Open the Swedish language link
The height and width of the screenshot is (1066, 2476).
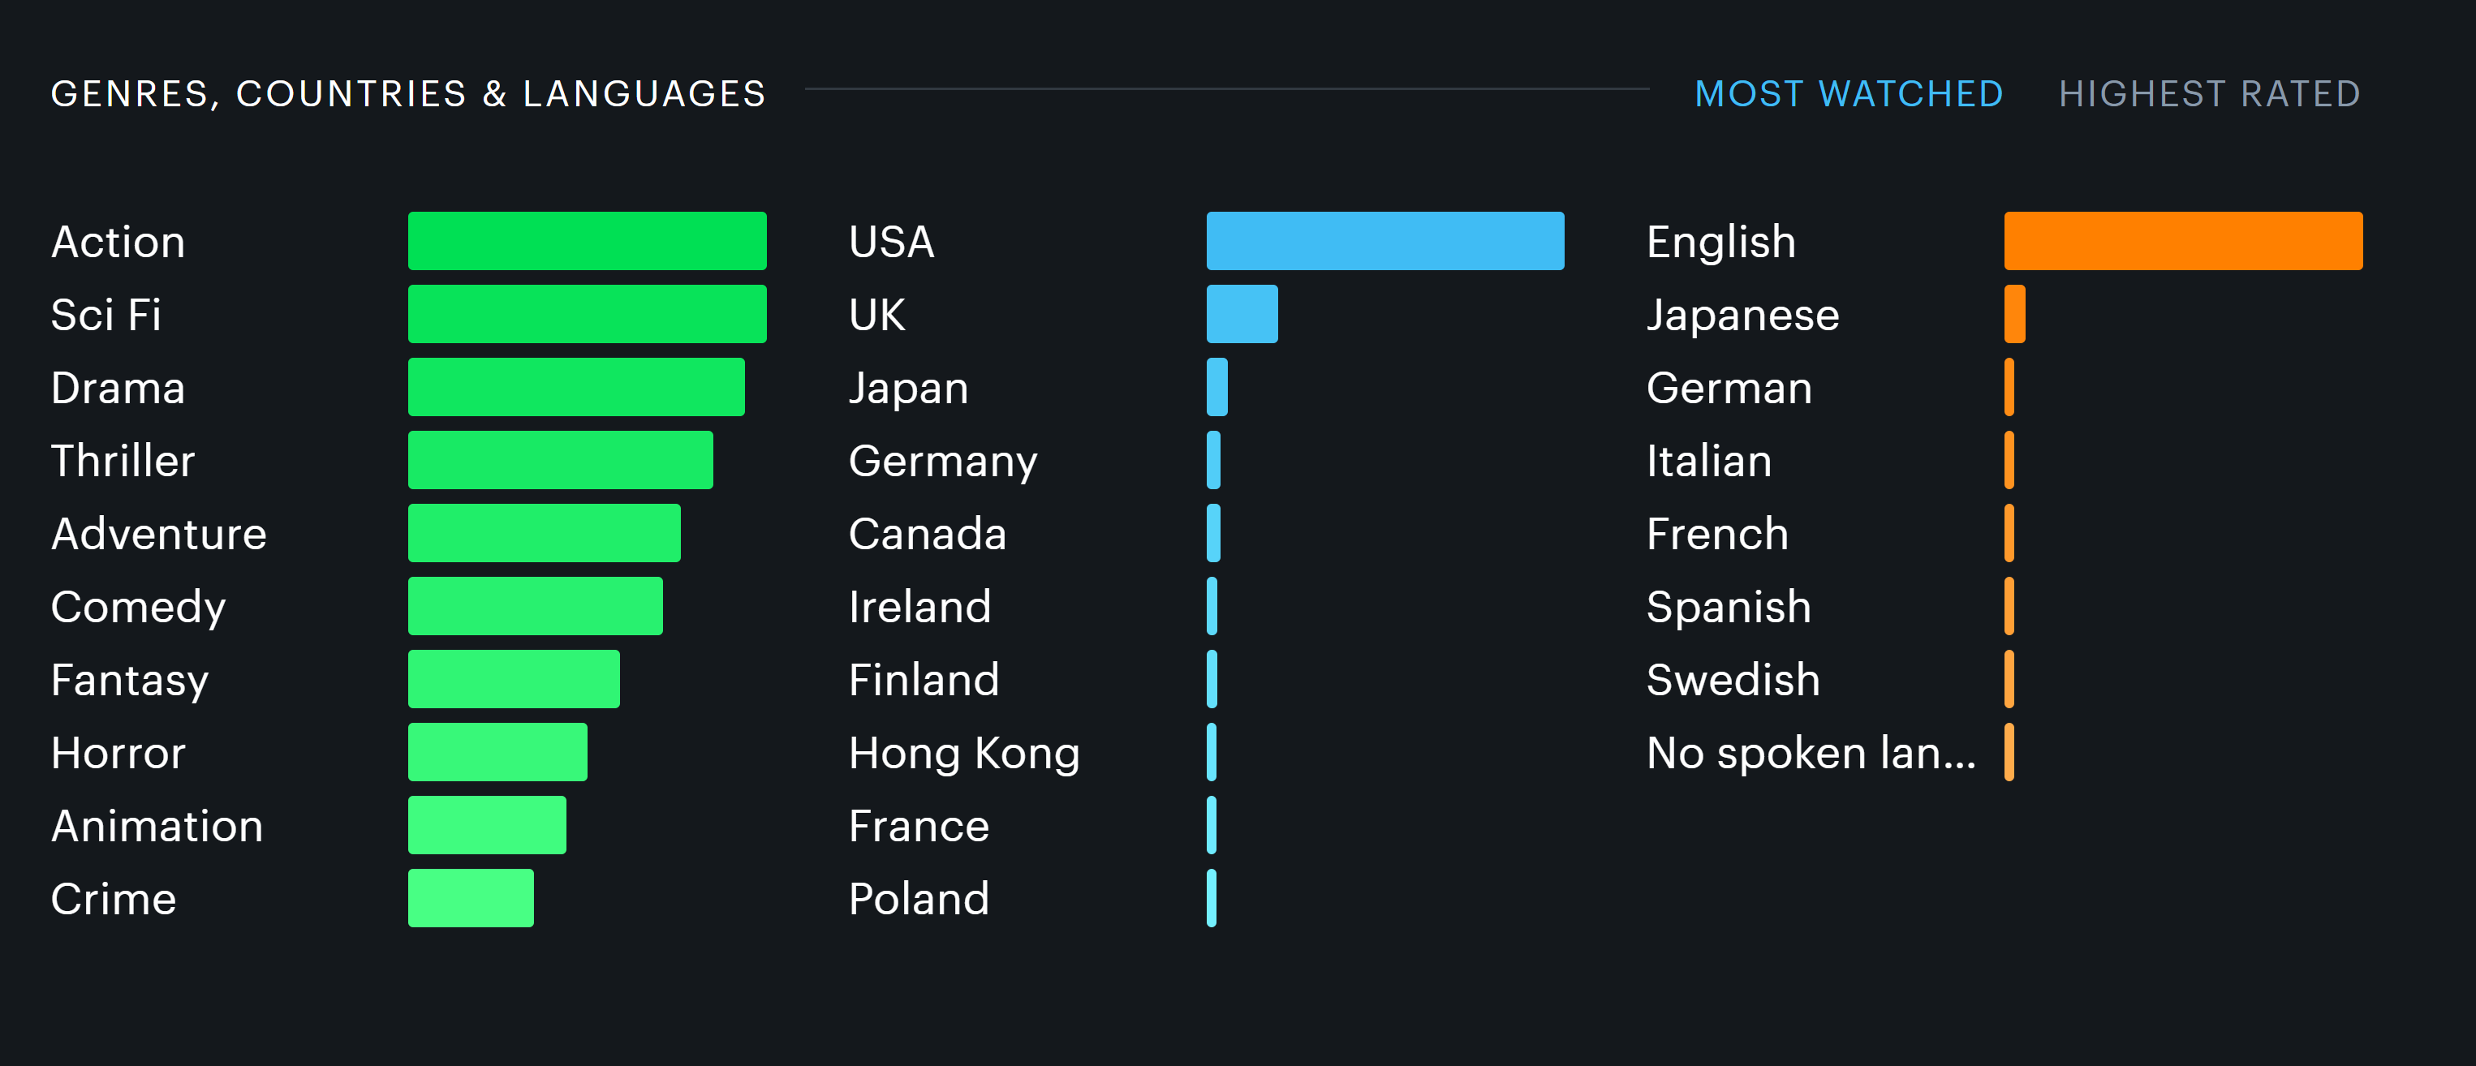click(1732, 680)
